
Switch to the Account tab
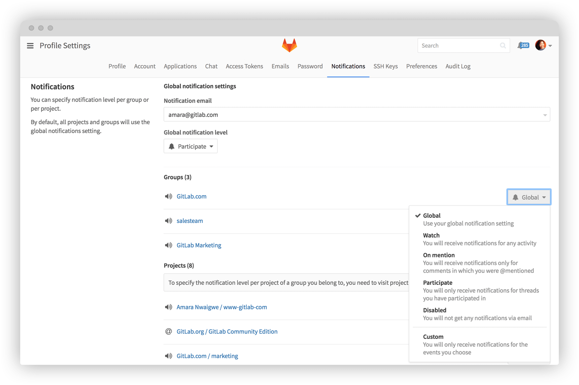[145, 66]
